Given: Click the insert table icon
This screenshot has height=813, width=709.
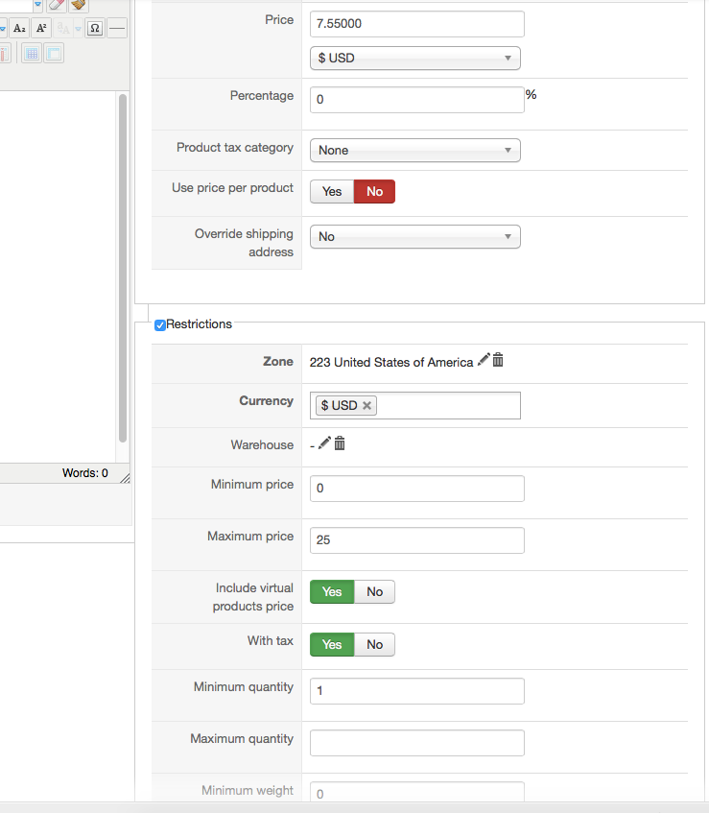Looking at the screenshot, I should point(32,54).
